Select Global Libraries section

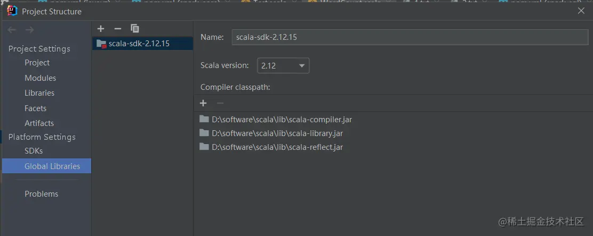pyautogui.click(x=46, y=166)
